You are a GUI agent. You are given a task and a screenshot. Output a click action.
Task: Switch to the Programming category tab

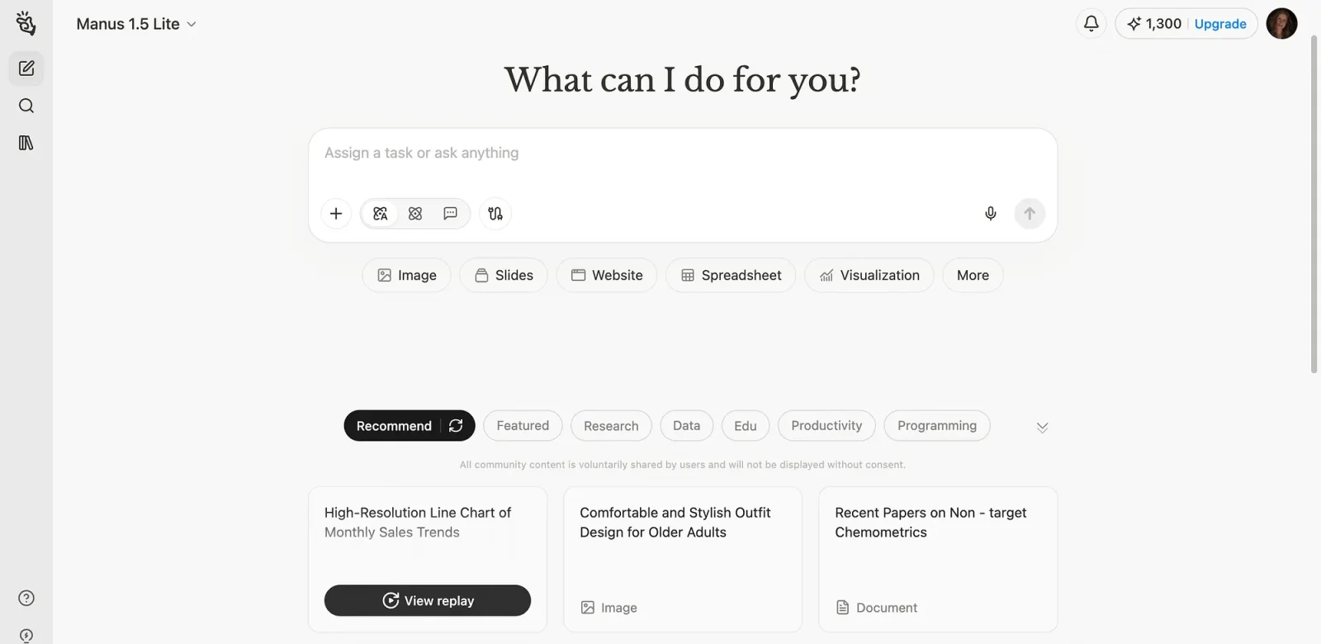[936, 426]
